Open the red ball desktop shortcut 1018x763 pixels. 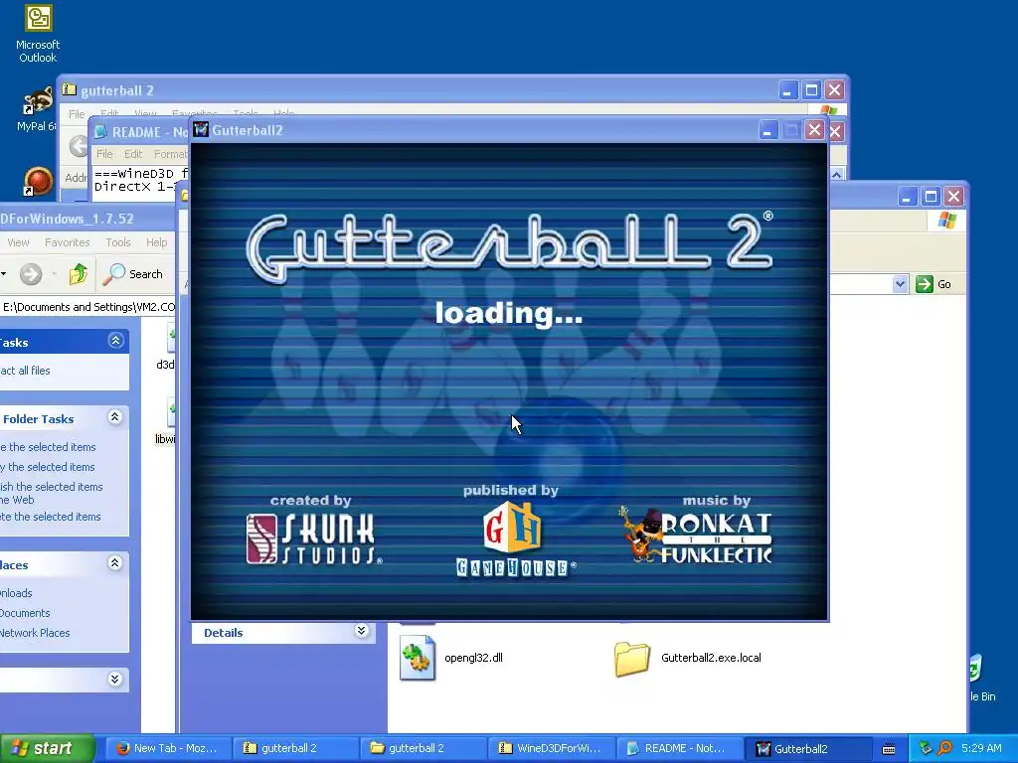(x=38, y=181)
